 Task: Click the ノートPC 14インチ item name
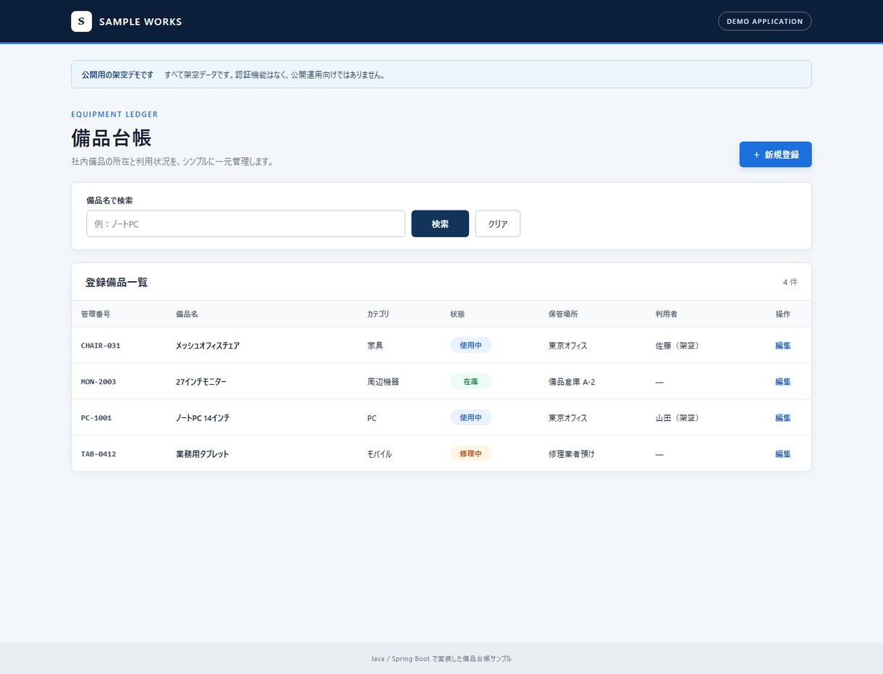pyautogui.click(x=203, y=418)
